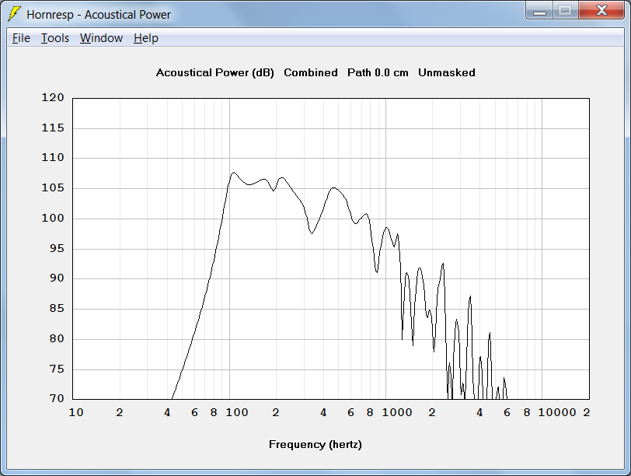
Task: Click the 120 dB y-axis value
Action: (x=53, y=97)
